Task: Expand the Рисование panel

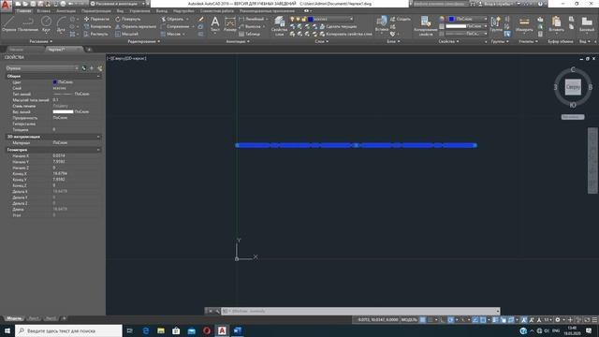Action: pos(41,41)
